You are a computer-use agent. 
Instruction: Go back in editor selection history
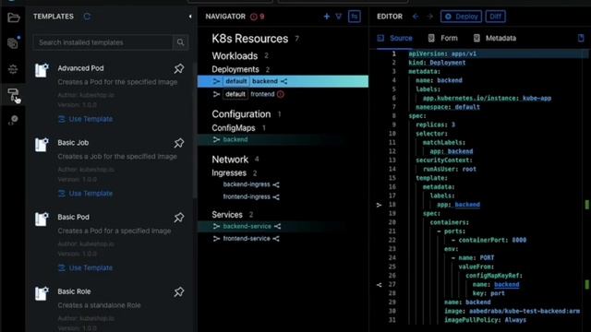pos(416,17)
